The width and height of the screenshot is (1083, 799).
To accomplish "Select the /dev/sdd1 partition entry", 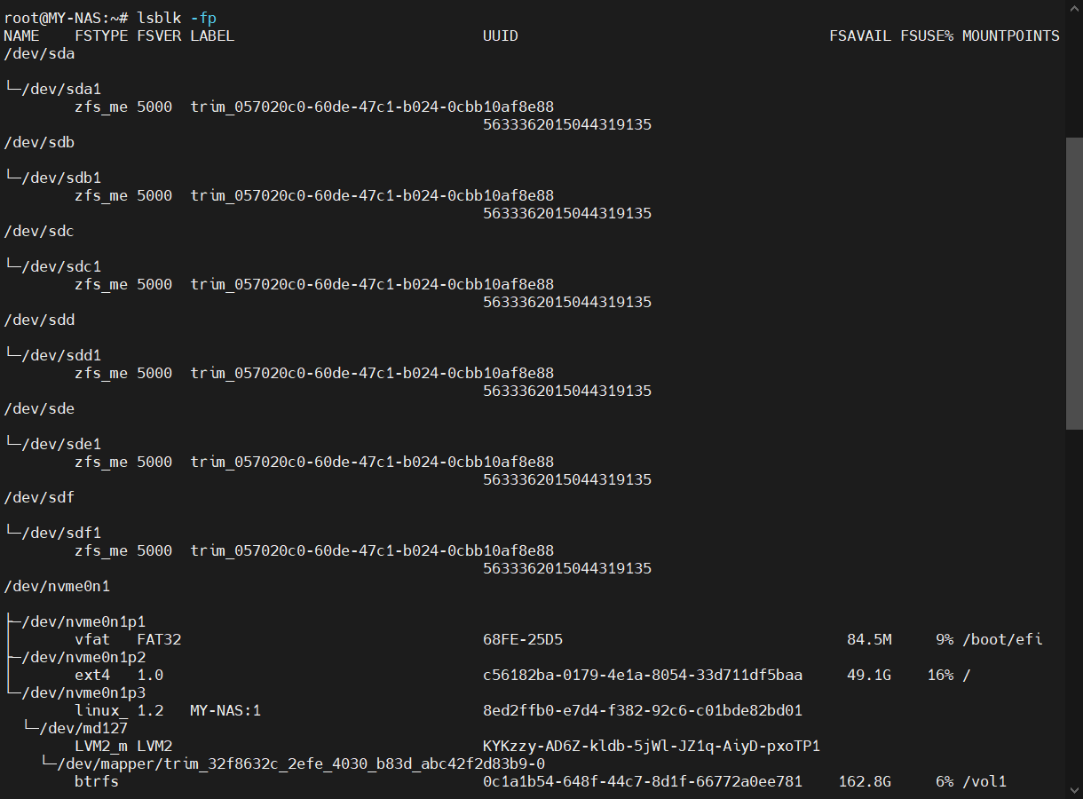I will click(61, 355).
